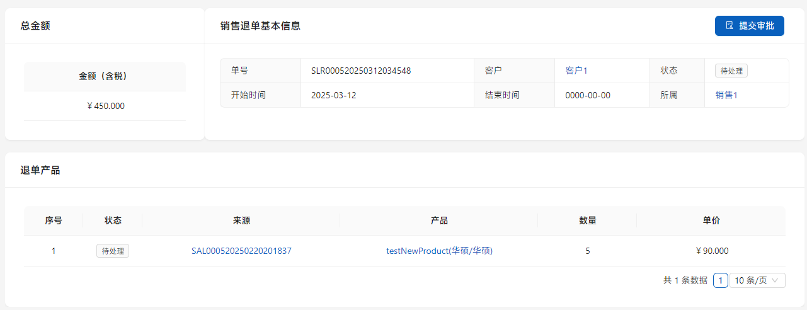Click order number SLR000520250312034548
The image size is (807, 310).
361,71
